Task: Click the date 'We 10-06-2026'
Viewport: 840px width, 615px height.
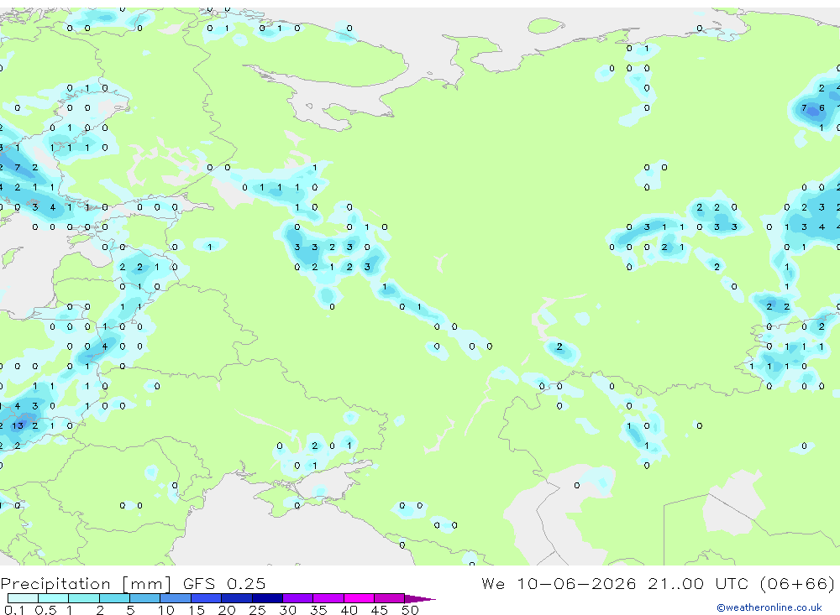Action: [x=559, y=583]
